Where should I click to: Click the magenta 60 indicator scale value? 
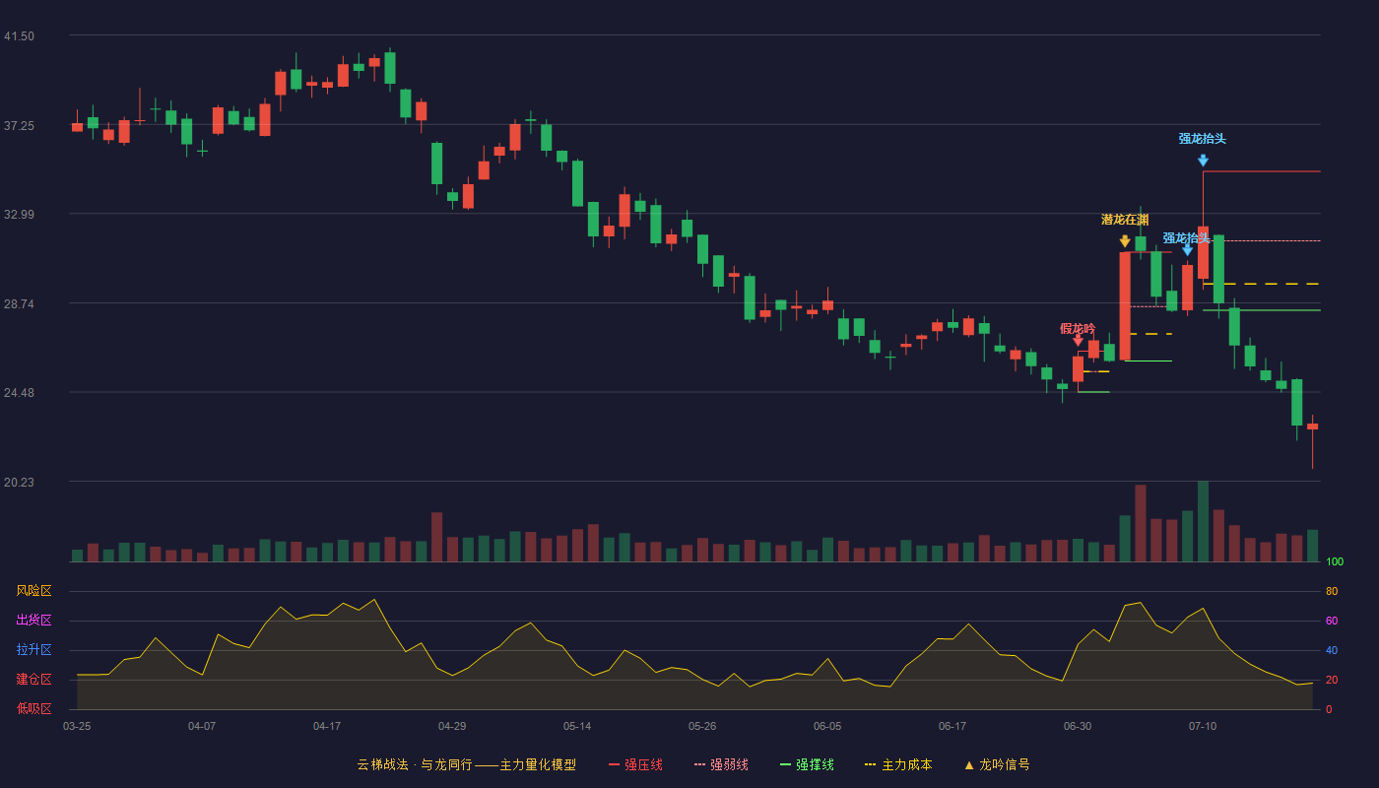(x=1332, y=621)
